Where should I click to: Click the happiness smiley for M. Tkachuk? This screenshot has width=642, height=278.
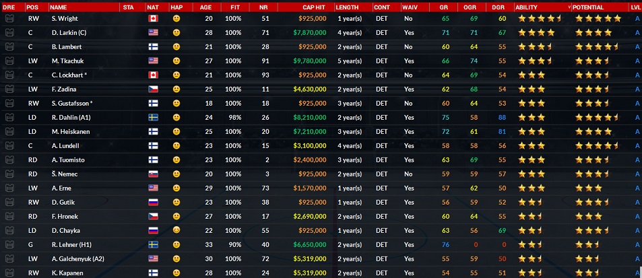tap(176, 61)
